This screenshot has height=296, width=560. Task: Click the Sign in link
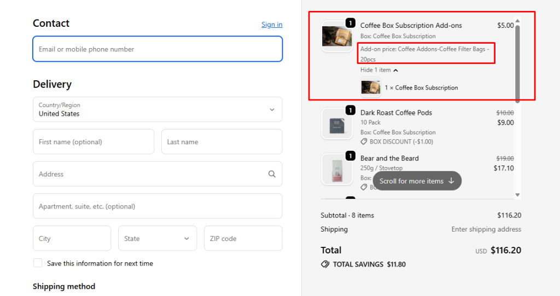[x=272, y=25]
